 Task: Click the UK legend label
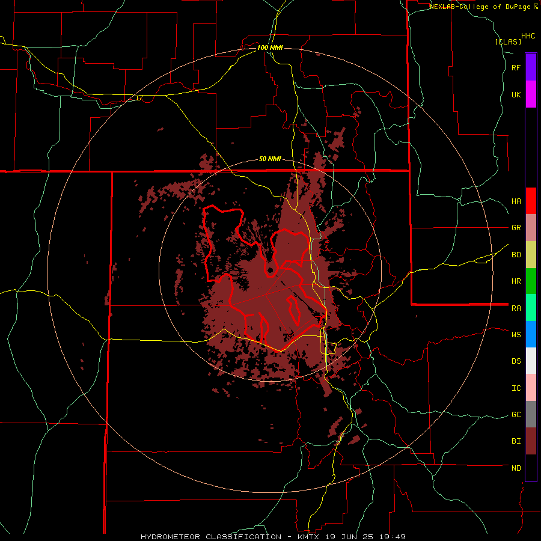(x=516, y=95)
